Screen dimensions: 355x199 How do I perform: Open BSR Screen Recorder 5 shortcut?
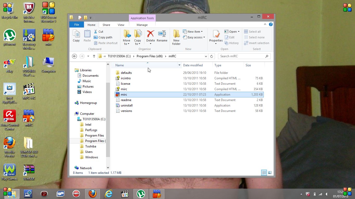pos(49,12)
